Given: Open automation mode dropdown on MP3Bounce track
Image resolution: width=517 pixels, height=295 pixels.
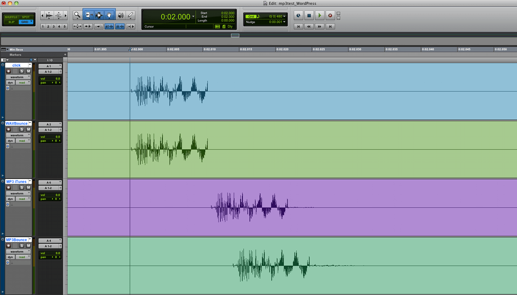Looking at the screenshot, I should coord(24,257).
